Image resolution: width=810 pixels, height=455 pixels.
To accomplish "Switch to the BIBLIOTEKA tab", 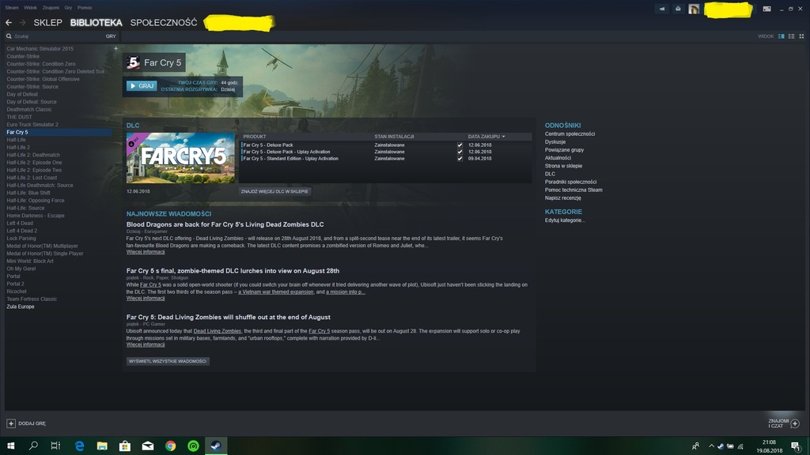I will (x=96, y=23).
